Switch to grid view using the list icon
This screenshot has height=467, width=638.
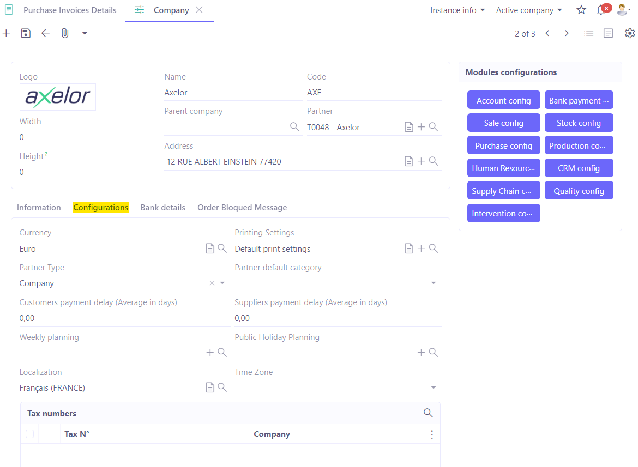tap(588, 33)
